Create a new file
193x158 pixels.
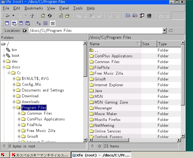pyautogui.click(x=61, y=16)
